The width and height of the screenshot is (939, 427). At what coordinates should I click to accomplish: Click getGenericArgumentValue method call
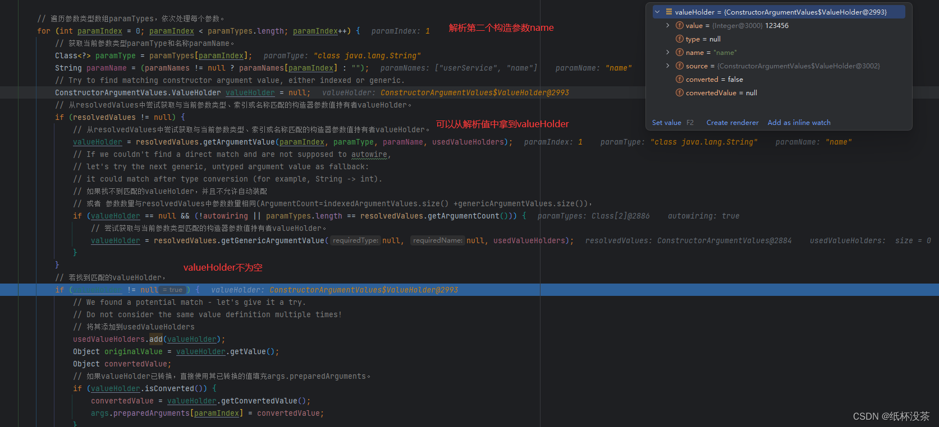tap(272, 240)
